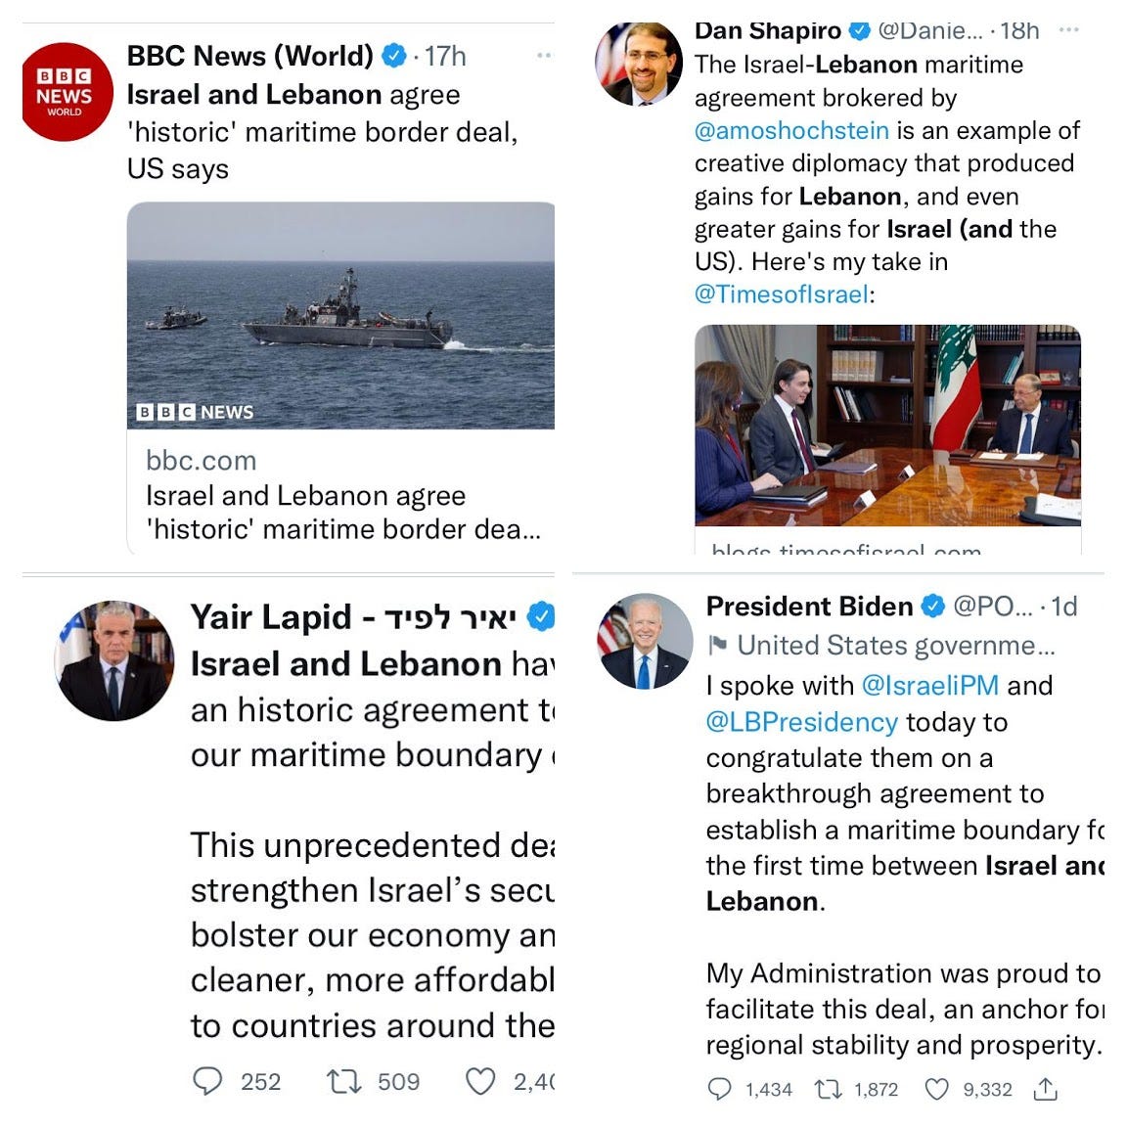The image size is (1127, 1127).
Task: View President Biden's profile picture
Action: [645, 641]
